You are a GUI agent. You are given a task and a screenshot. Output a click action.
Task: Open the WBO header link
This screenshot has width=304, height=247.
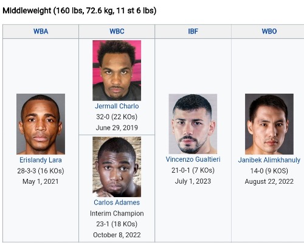[x=269, y=32]
